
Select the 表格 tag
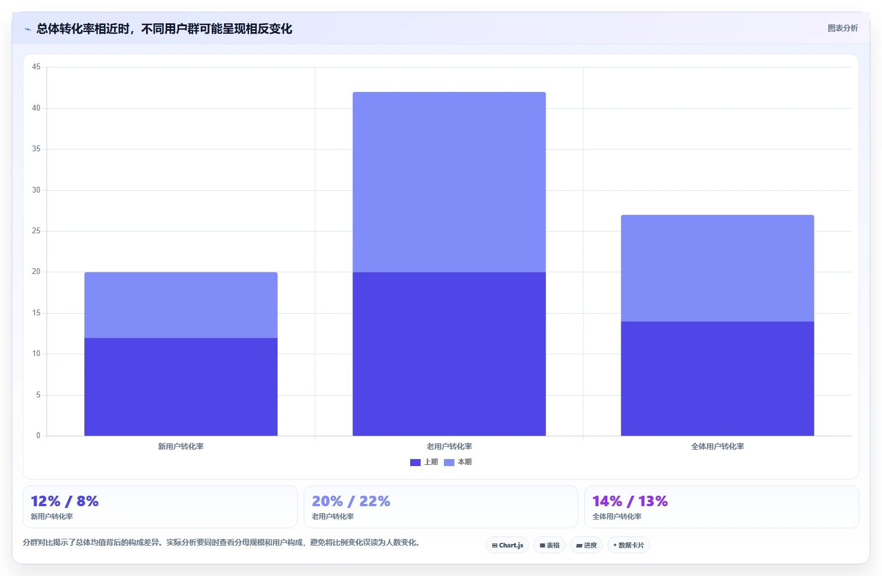tap(549, 545)
